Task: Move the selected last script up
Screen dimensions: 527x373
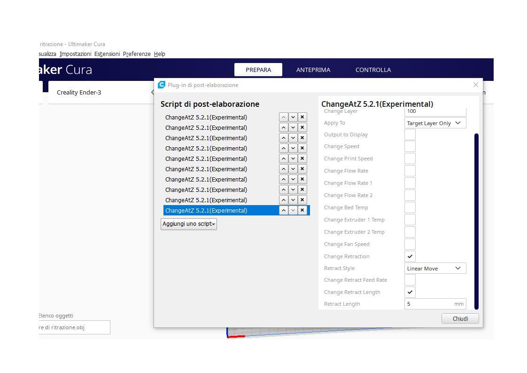Action: tap(284, 210)
